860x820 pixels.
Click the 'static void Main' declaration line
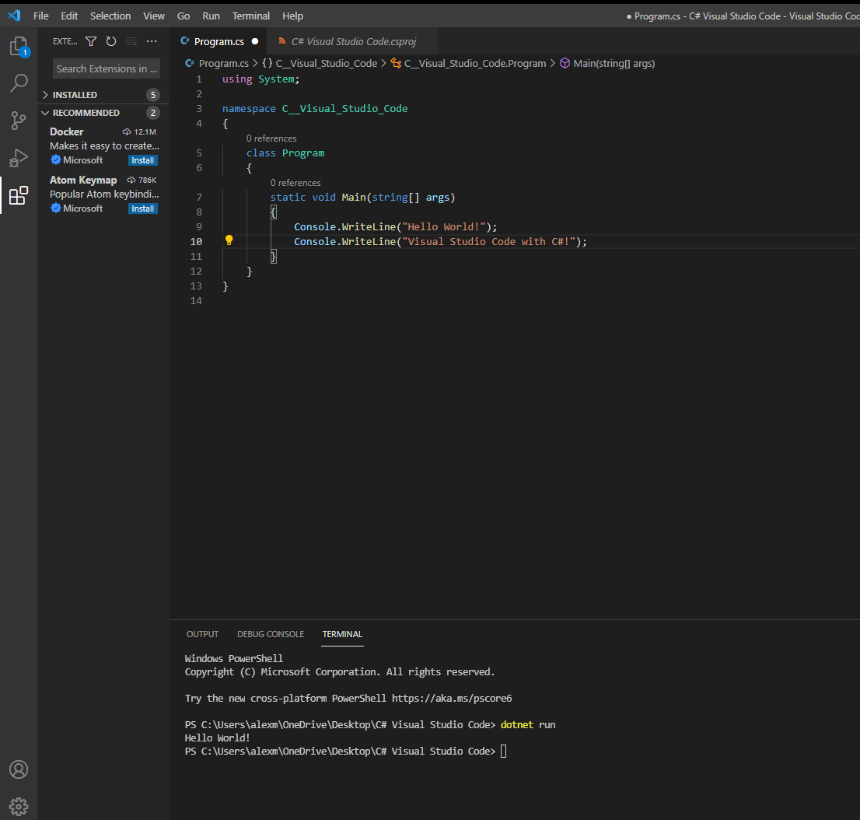(x=362, y=197)
